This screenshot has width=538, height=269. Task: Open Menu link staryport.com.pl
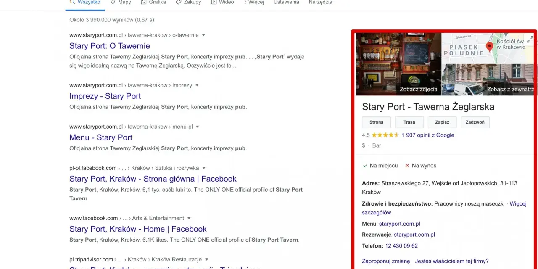point(399,224)
